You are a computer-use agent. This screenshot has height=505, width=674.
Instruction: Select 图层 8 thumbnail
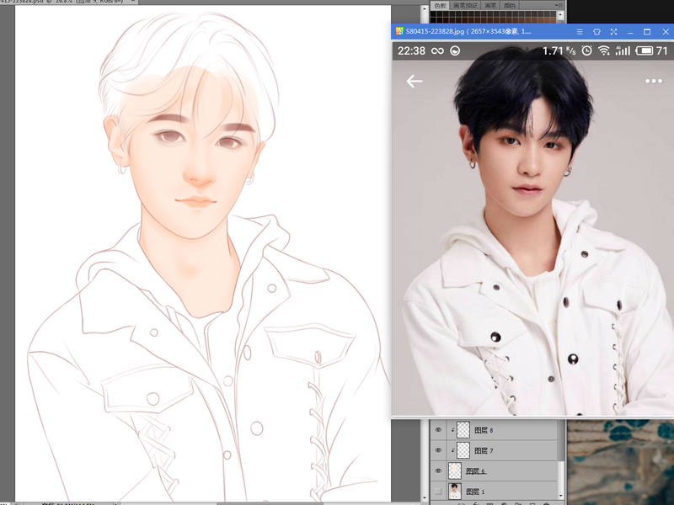pyautogui.click(x=463, y=430)
